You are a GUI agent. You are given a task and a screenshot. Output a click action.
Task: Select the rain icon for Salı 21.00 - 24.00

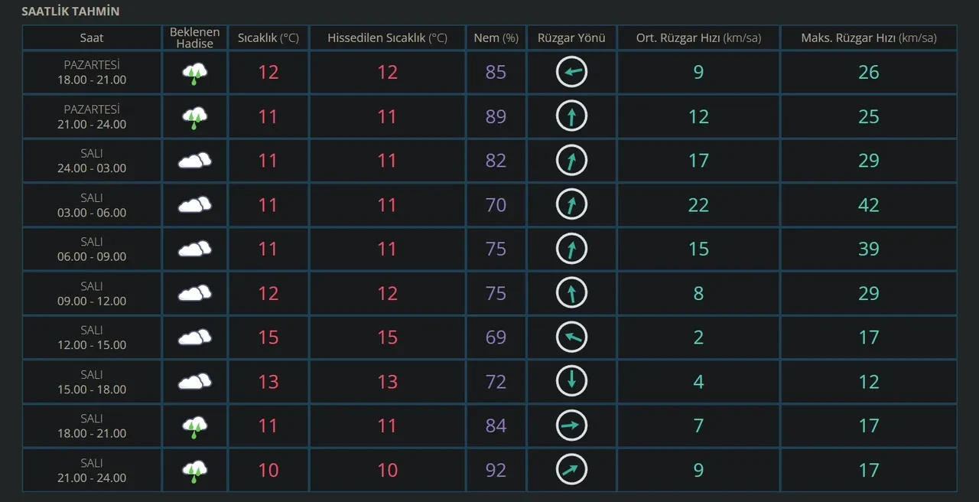pos(194,470)
